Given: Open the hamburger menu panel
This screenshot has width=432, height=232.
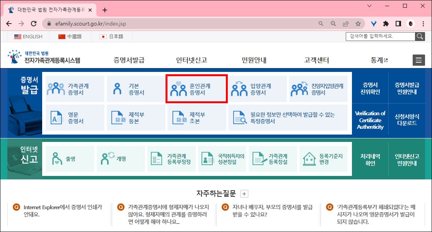Looking at the screenshot, I should pyautogui.click(x=418, y=60).
